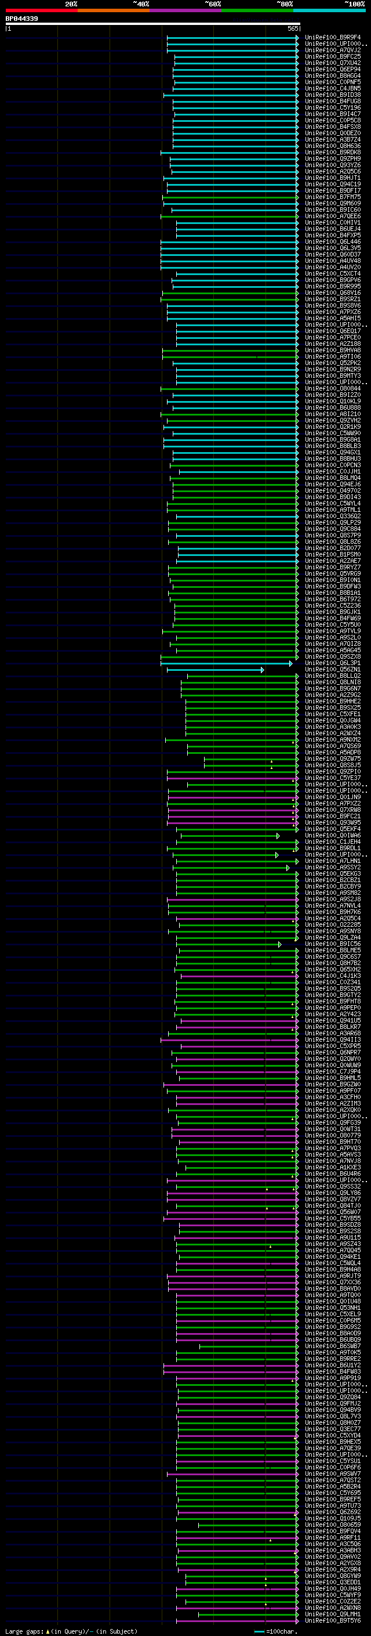Select UniRef100_B6UEJ4 label
Viewport: 371px width, 1636px height.
tap(333, 229)
